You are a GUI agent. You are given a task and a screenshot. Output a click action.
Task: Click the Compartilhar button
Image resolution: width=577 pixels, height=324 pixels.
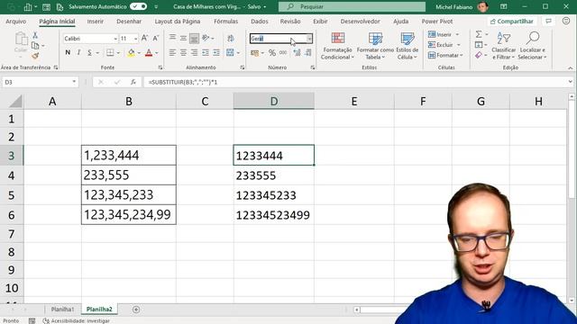pyautogui.click(x=512, y=22)
